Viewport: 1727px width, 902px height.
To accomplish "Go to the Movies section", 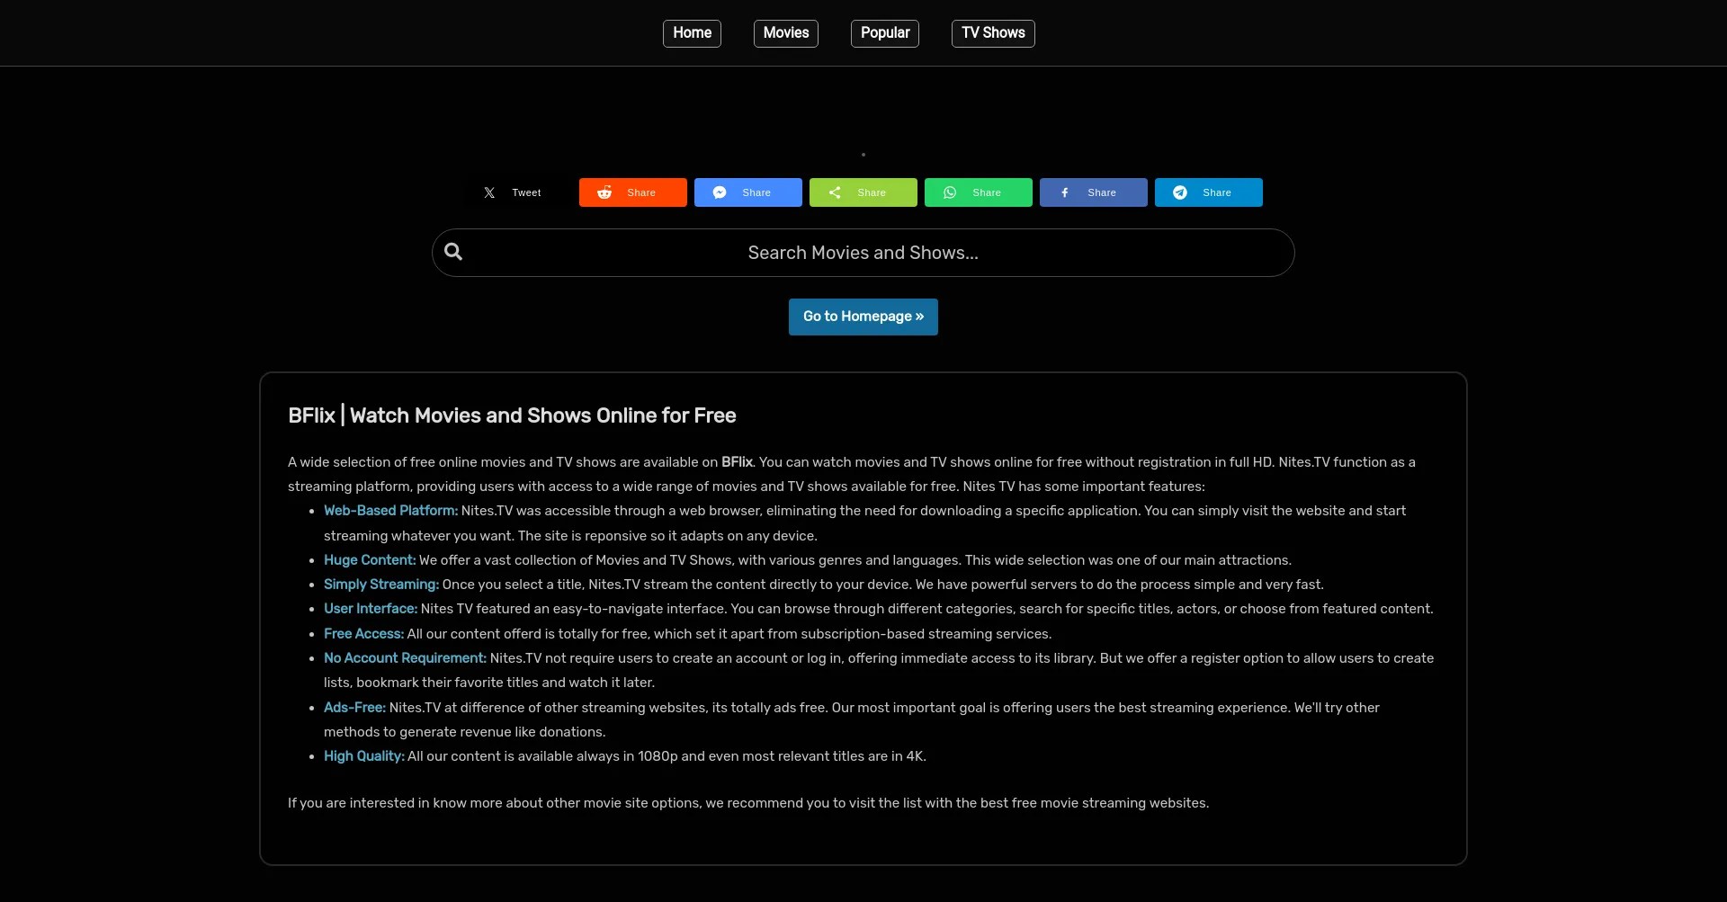I will [x=786, y=33].
